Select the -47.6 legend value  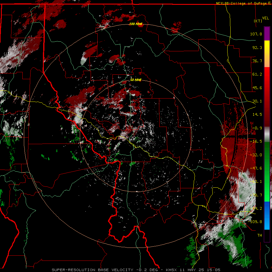point(256,168)
